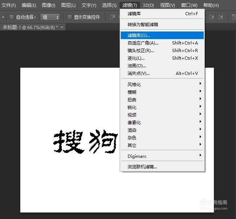Enable the 自动选择 checkbox
Image resolution: width=236 pixels, height=219 pixels.
pos(12,17)
